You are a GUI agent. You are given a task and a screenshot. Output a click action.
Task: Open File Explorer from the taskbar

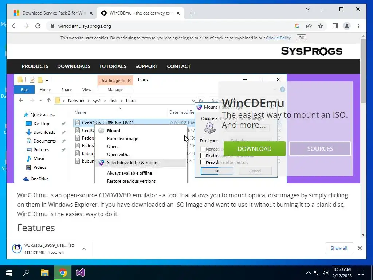tap(44, 273)
